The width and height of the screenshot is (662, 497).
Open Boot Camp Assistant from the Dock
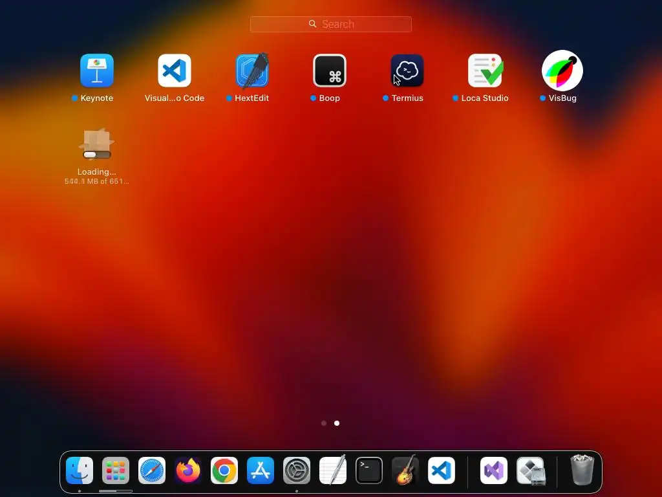[x=531, y=470]
